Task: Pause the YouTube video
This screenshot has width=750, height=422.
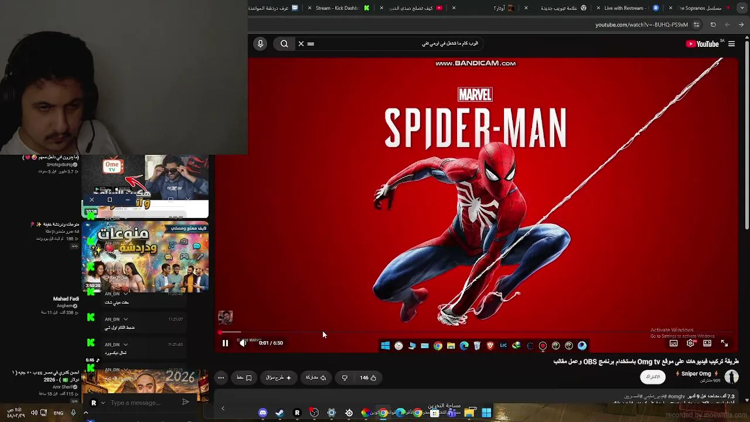Action: click(225, 343)
